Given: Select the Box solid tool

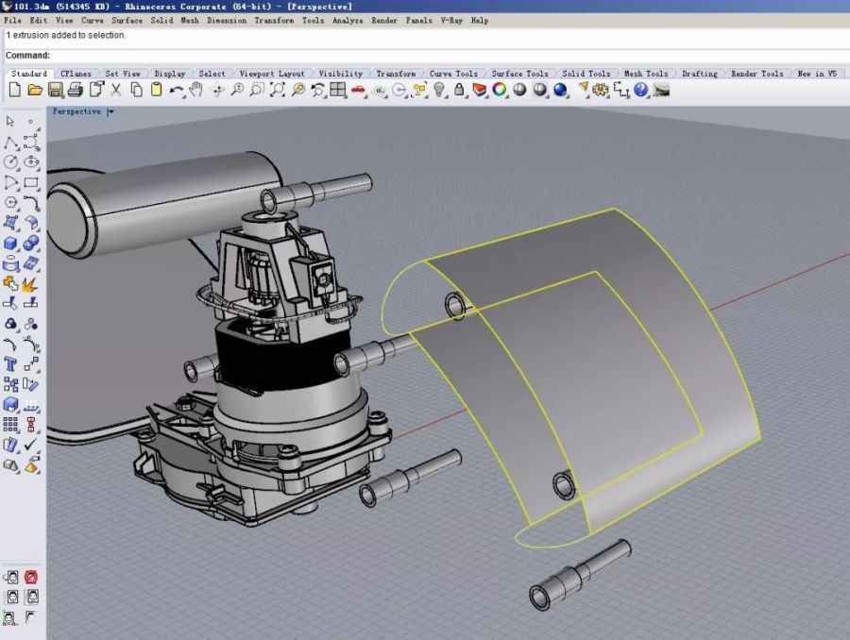Looking at the screenshot, I should pos(11,244).
